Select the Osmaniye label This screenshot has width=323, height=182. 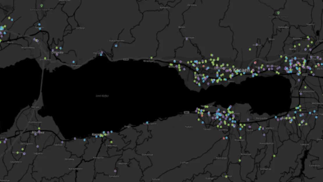pos(147,155)
